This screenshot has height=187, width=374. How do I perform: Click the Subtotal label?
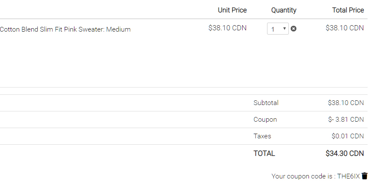[266, 103]
